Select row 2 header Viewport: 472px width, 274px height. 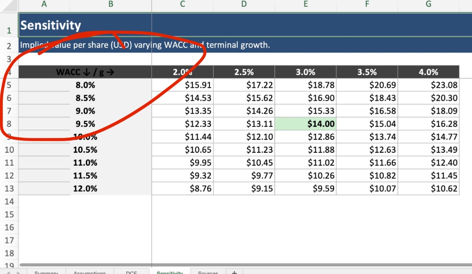click(x=9, y=46)
